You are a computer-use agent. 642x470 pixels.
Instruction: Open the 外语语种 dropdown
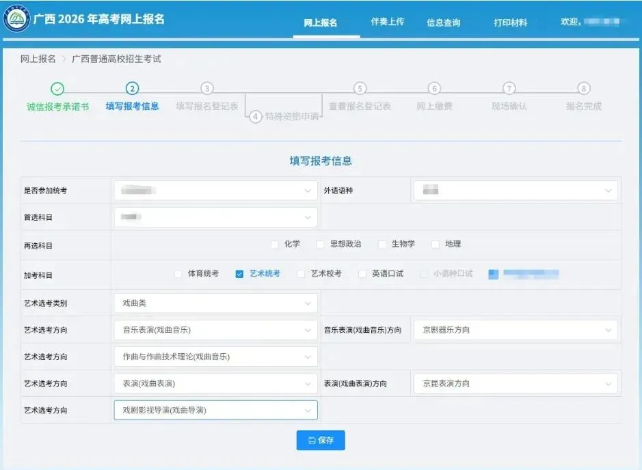coord(516,191)
